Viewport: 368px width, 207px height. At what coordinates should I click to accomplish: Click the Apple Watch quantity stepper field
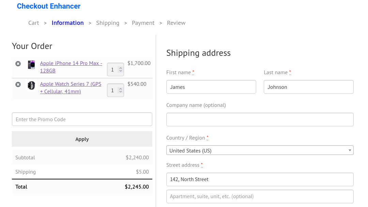click(116, 90)
